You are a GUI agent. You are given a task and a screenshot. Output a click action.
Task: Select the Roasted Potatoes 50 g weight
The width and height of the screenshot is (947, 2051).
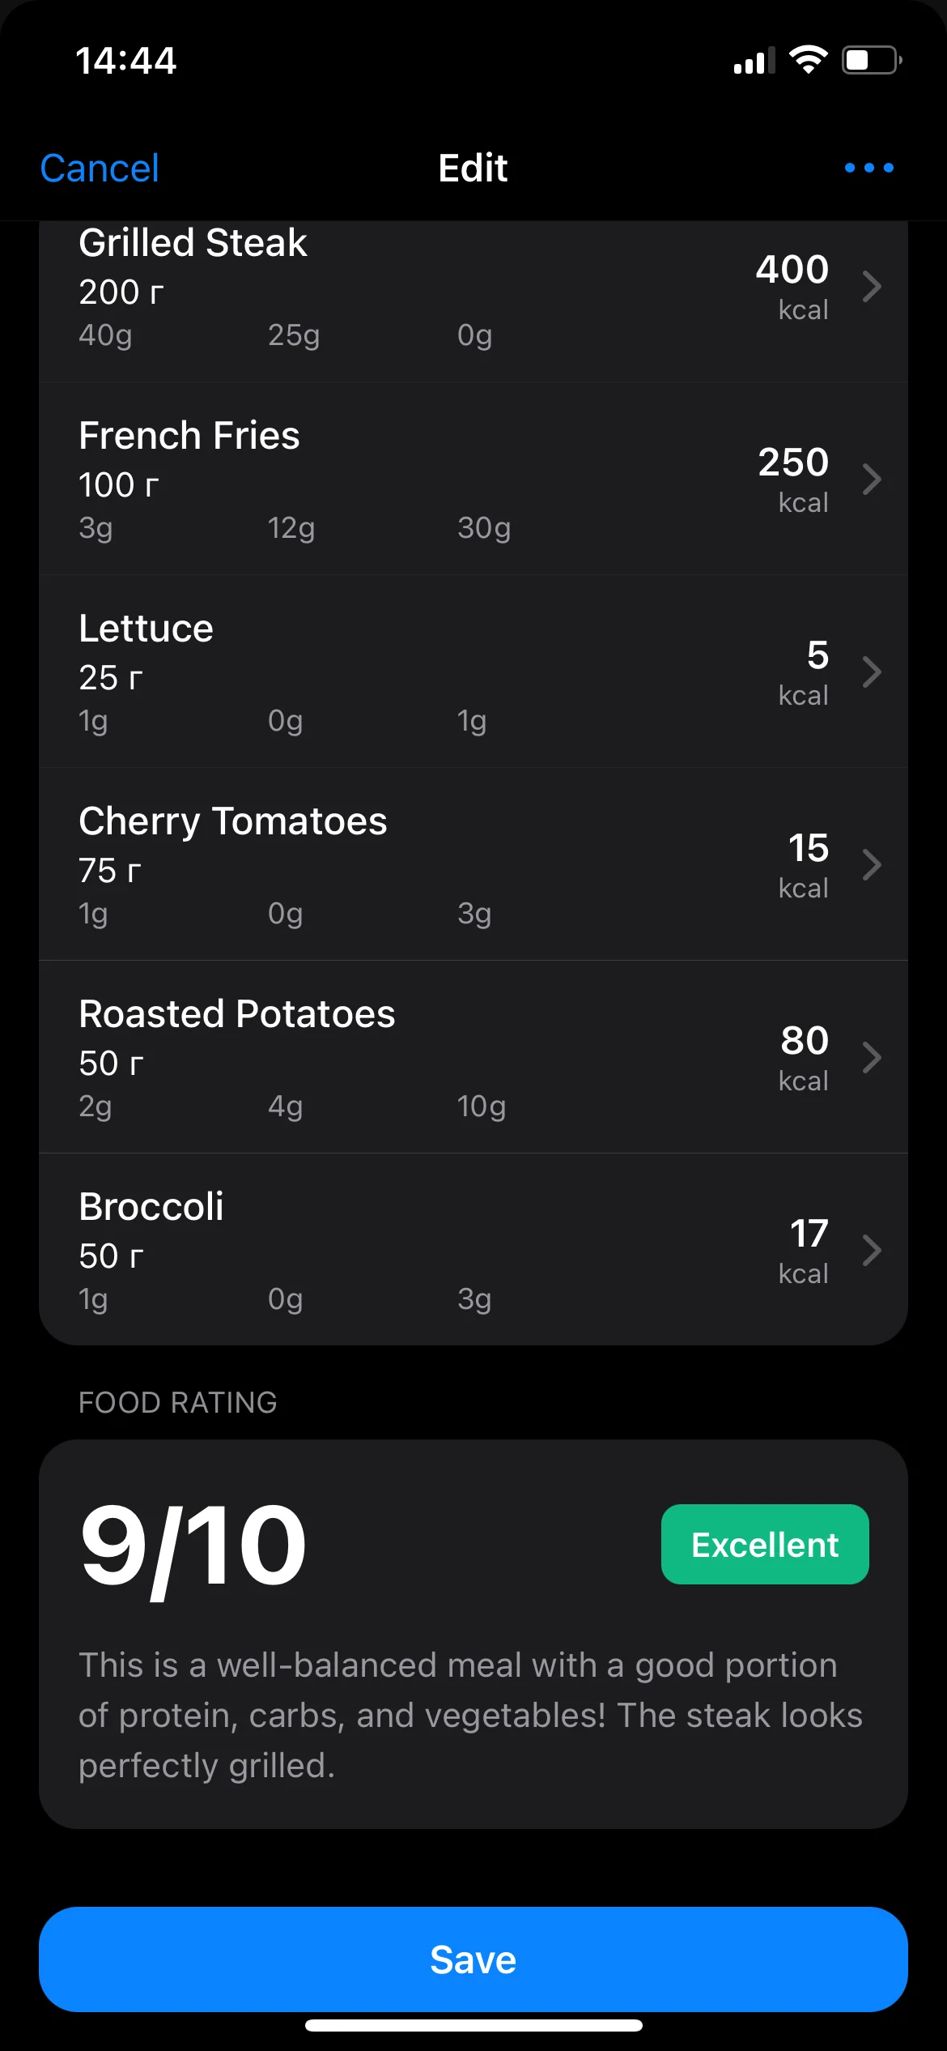click(x=111, y=1064)
